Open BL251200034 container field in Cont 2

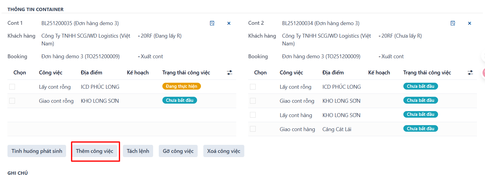[x=321, y=23]
